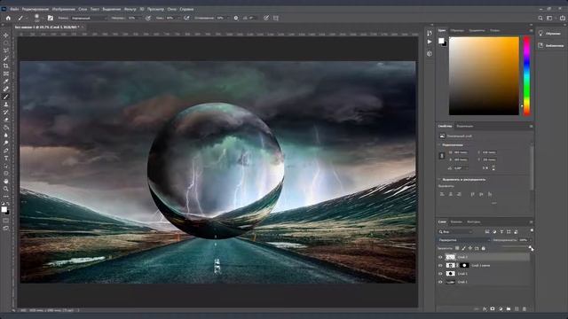This screenshot has height=319, width=568.
Task: Collapse the Transform section in Properties
Action: (x=440, y=144)
